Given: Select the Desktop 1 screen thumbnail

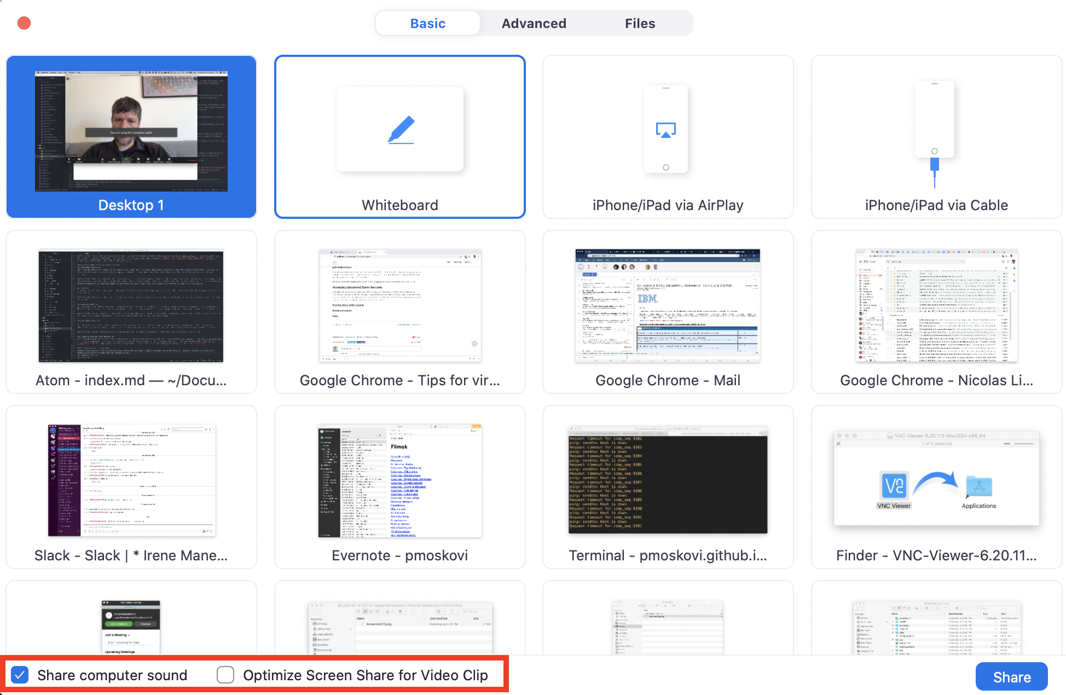Looking at the screenshot, I should pyautogui.click(x=131, y=137).
